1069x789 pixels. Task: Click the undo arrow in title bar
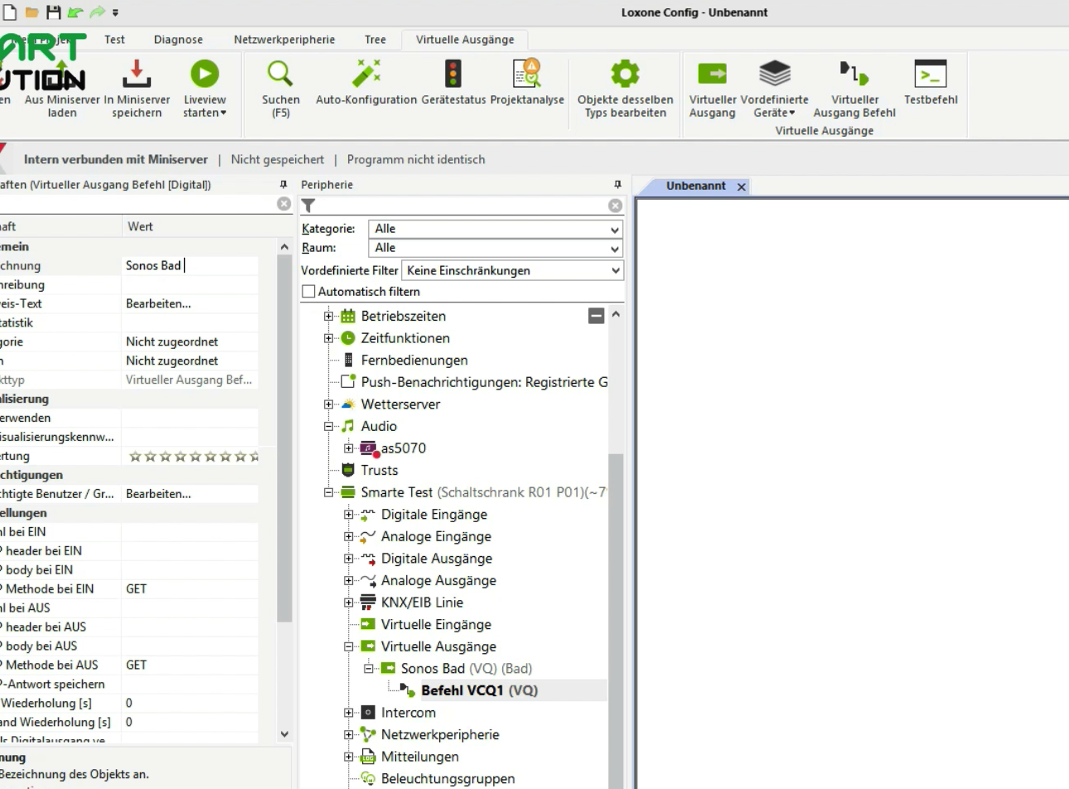coord(75,12)
